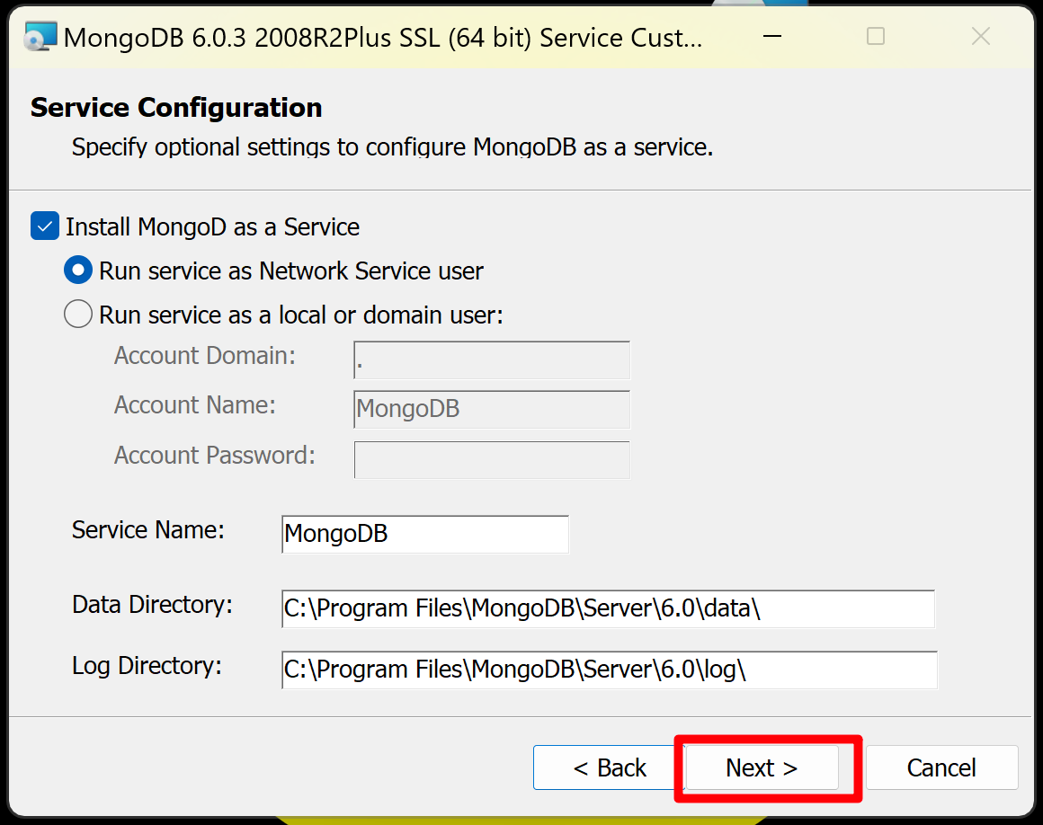Click the 'Log Directory:' label
The image size is (1043, 825).
click(147, 666)
